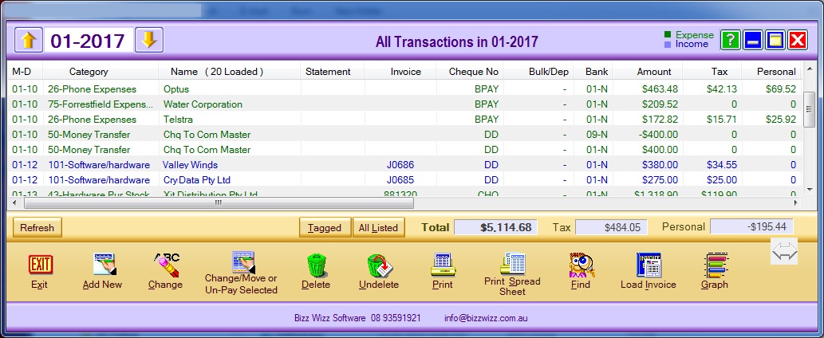Image resolution: width=824 pixels, height=338 pixels.
Task: Print the transaction list
Action: point(442,265)
